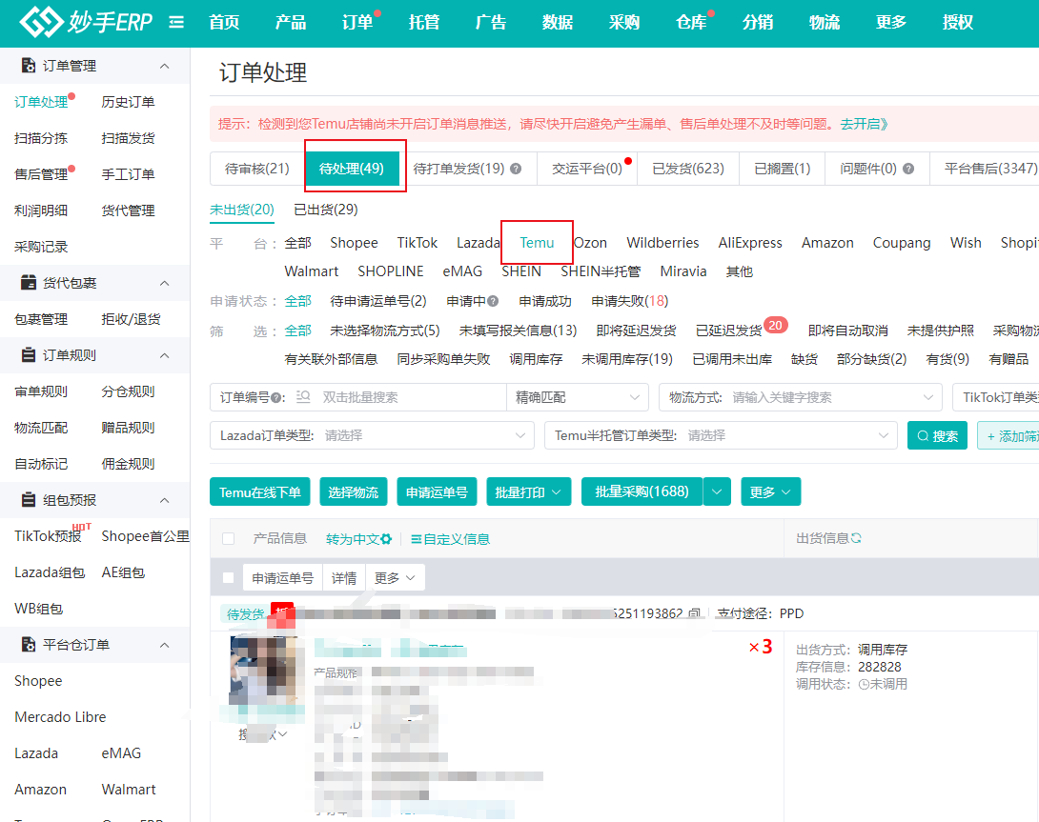Collapse the 平台仓订单 sidebar section
The height and width of the screenshot is (822, 1039).
click(164, 645)
